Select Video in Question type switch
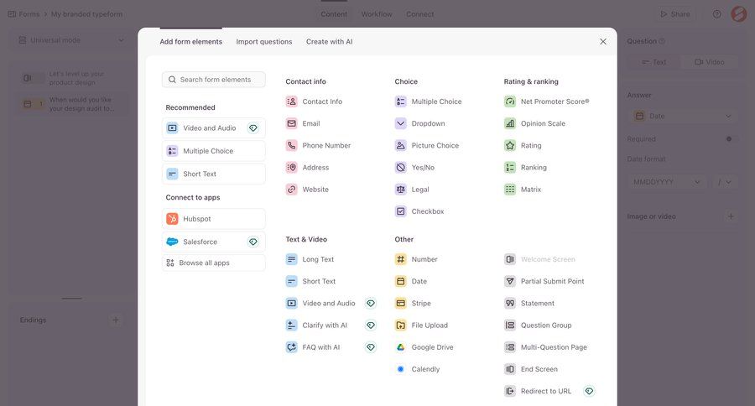 709,62
